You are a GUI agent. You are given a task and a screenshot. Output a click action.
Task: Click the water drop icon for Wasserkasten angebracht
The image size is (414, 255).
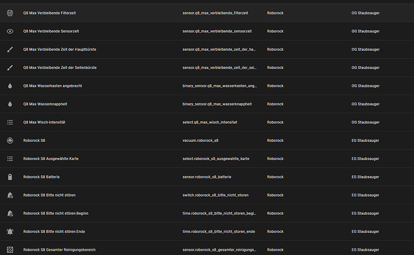[x=10, y=86]
